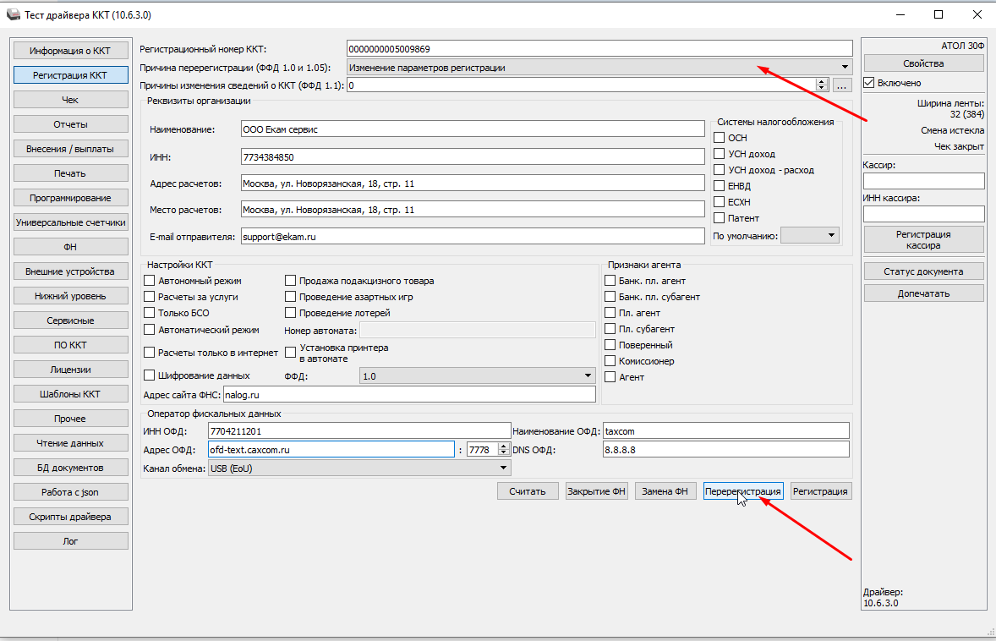Toggle the 'ЕНВД' checkbox
Viewport: 996px width, 641px height.
(x=719, y=185)
